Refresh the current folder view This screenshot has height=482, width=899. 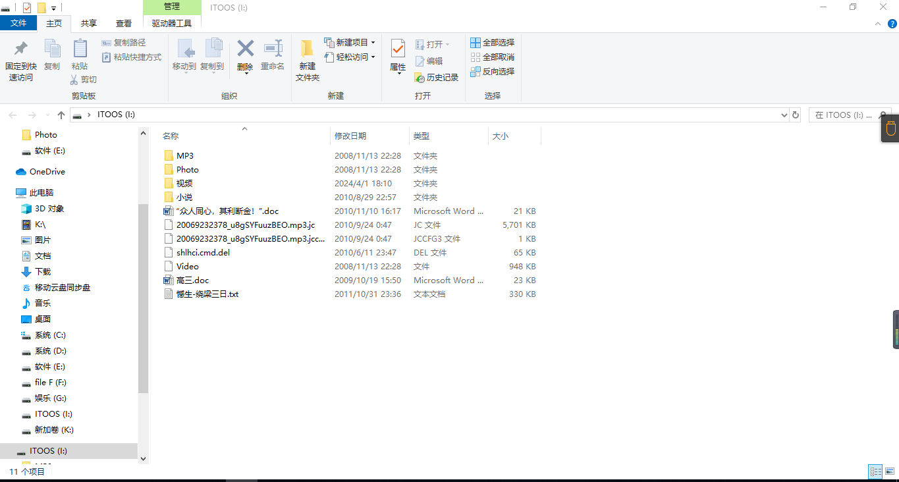796,115
